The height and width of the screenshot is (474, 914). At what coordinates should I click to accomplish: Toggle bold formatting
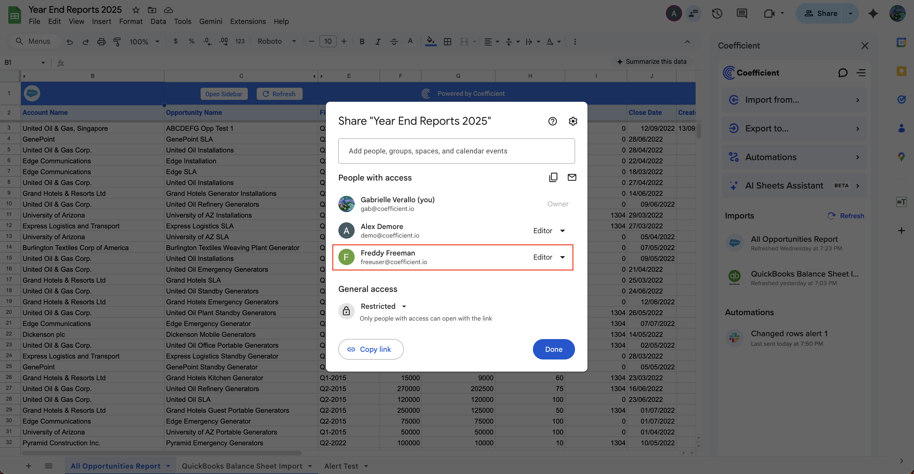[x=362, y=41]
